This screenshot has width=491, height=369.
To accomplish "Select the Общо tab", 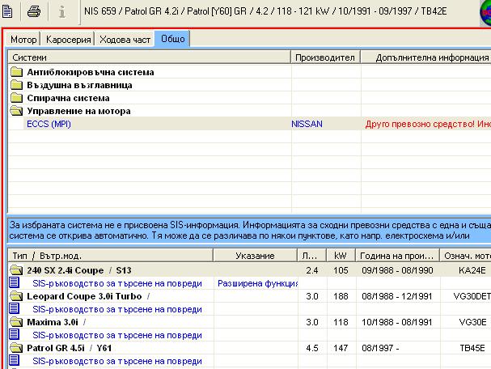I will tap(172, 39).
